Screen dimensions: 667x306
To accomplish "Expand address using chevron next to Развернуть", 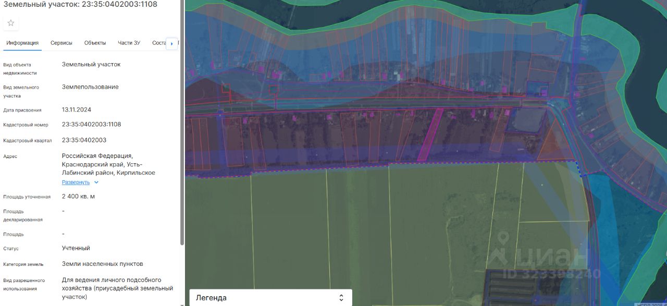I will 96,182.
